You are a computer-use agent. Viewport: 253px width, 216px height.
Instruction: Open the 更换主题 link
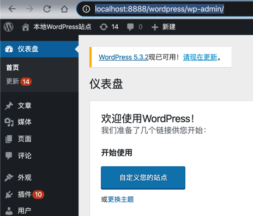[121, 200]
